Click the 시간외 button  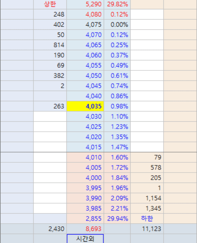[x=85, y=239]
